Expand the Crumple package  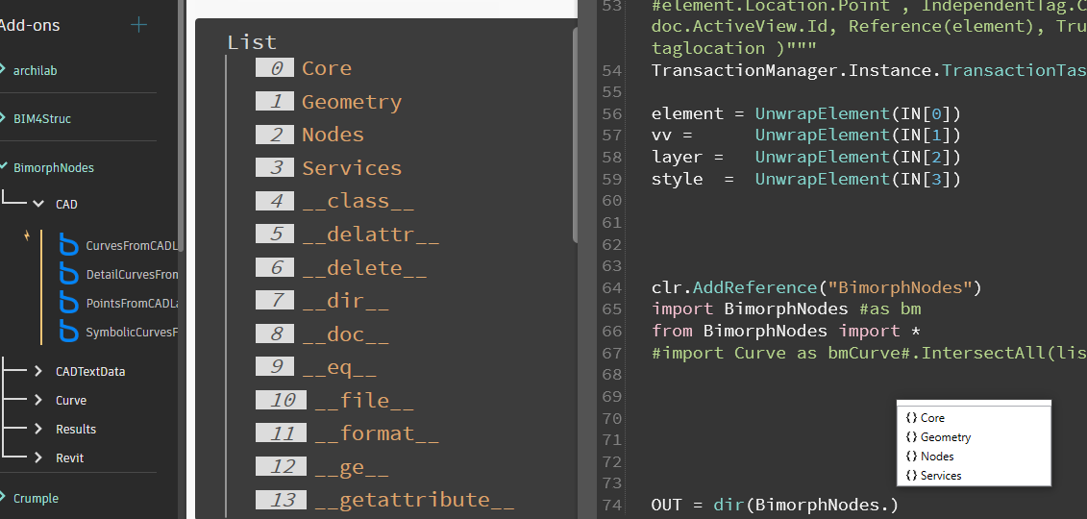pos(4,498)
